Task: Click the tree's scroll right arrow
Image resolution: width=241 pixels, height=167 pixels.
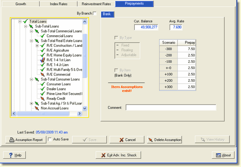Action: point(80,114)
